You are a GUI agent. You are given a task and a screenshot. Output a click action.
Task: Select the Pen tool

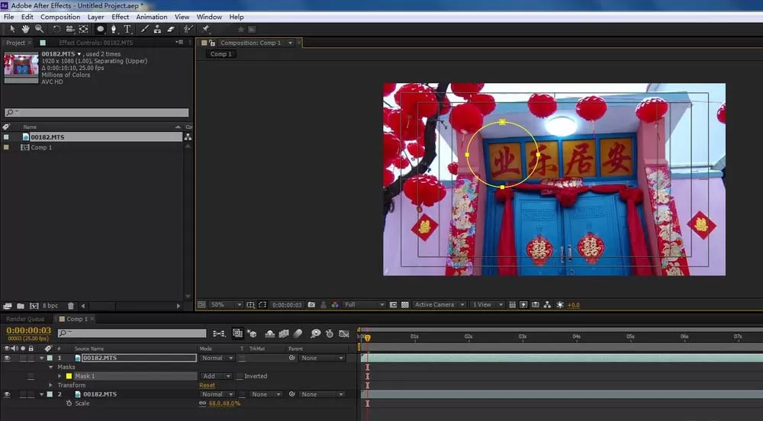pyautogui.click(x=114, y=29)
